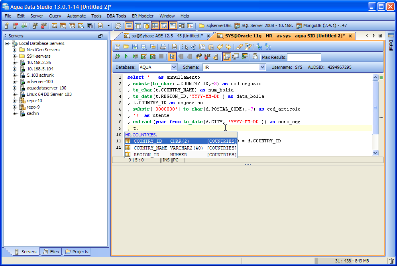The image size is (397, 266).
Task: Open the Database dropdown showing AQUA
Action: pos(173,67)
